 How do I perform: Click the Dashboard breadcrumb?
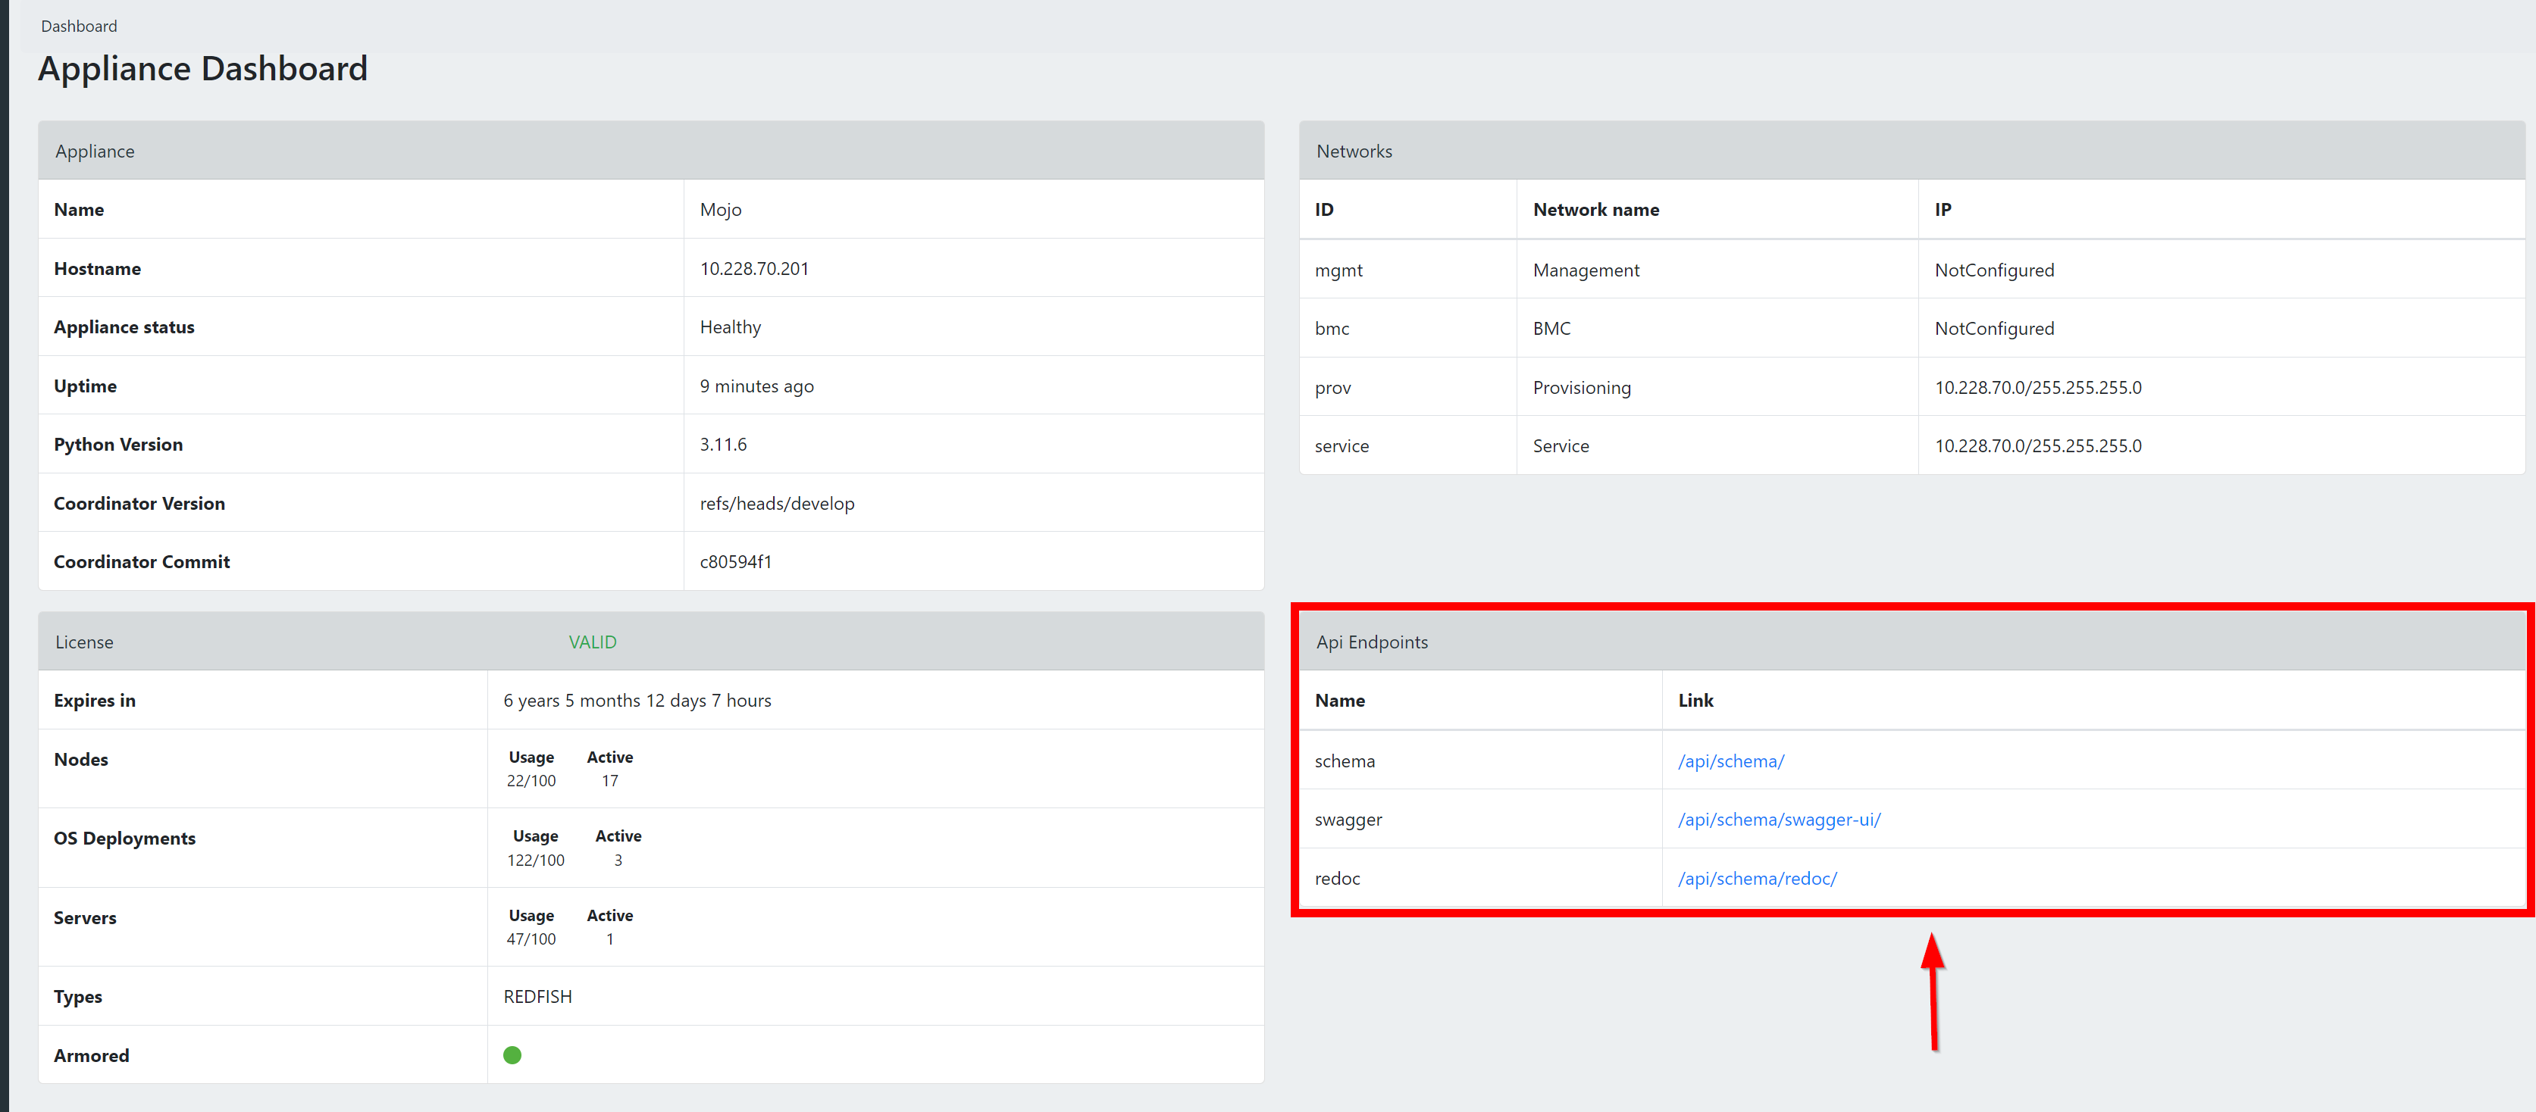[x=79, y=26]
